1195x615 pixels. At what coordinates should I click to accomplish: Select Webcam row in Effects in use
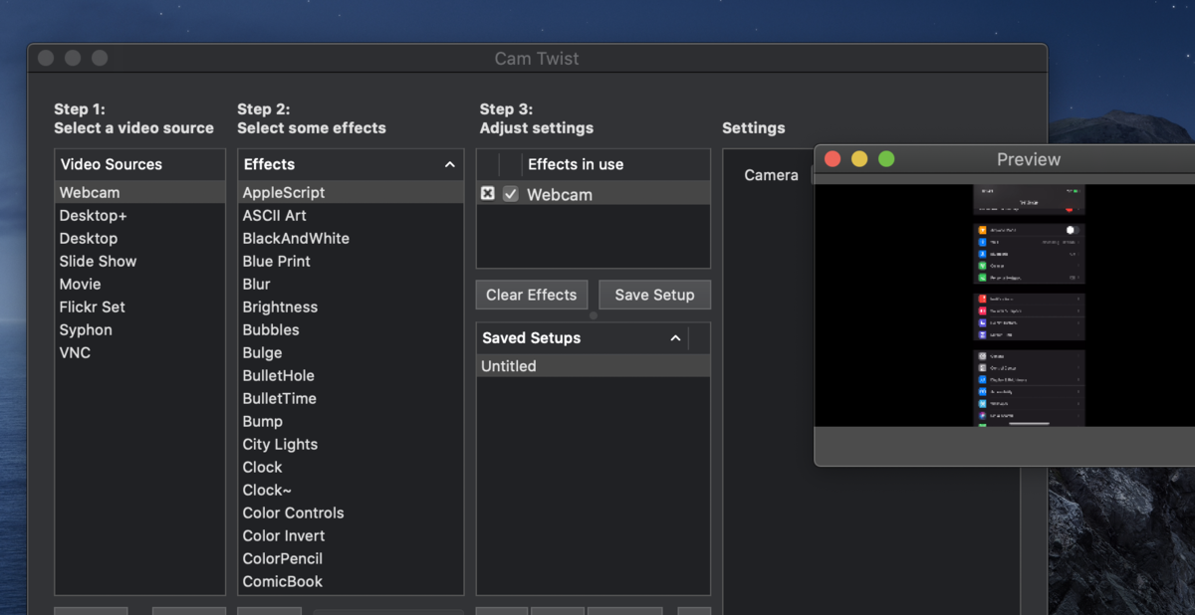pyautogui.click(x=594, y=194)
